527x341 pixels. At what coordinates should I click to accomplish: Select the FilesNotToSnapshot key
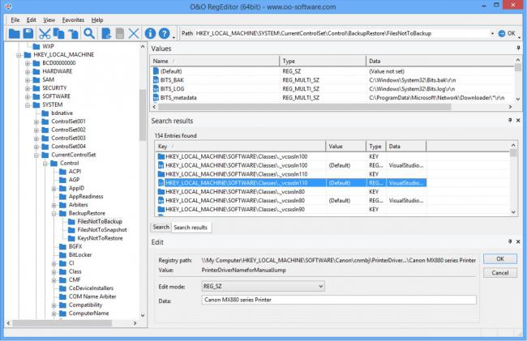pyautogui.click(x=102, y=230)
